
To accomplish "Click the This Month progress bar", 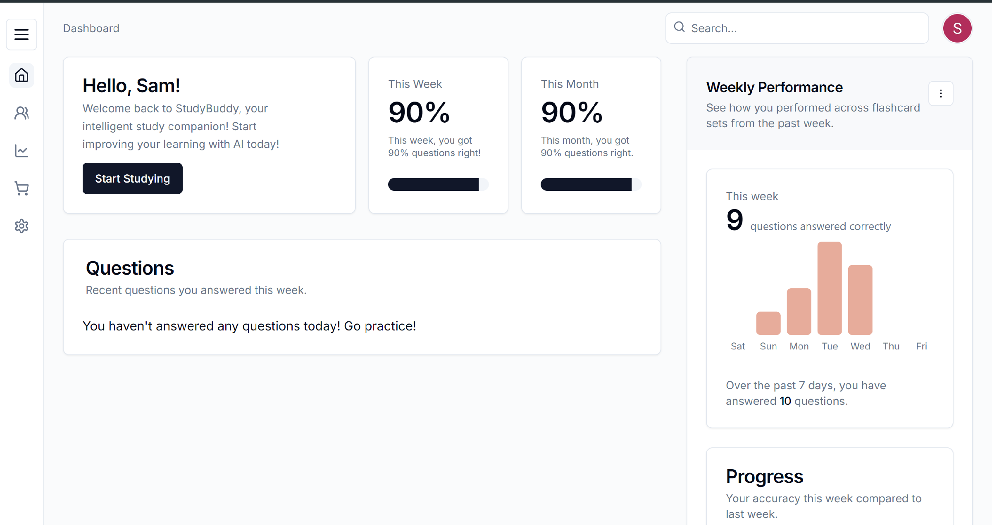I will [591, 184].
